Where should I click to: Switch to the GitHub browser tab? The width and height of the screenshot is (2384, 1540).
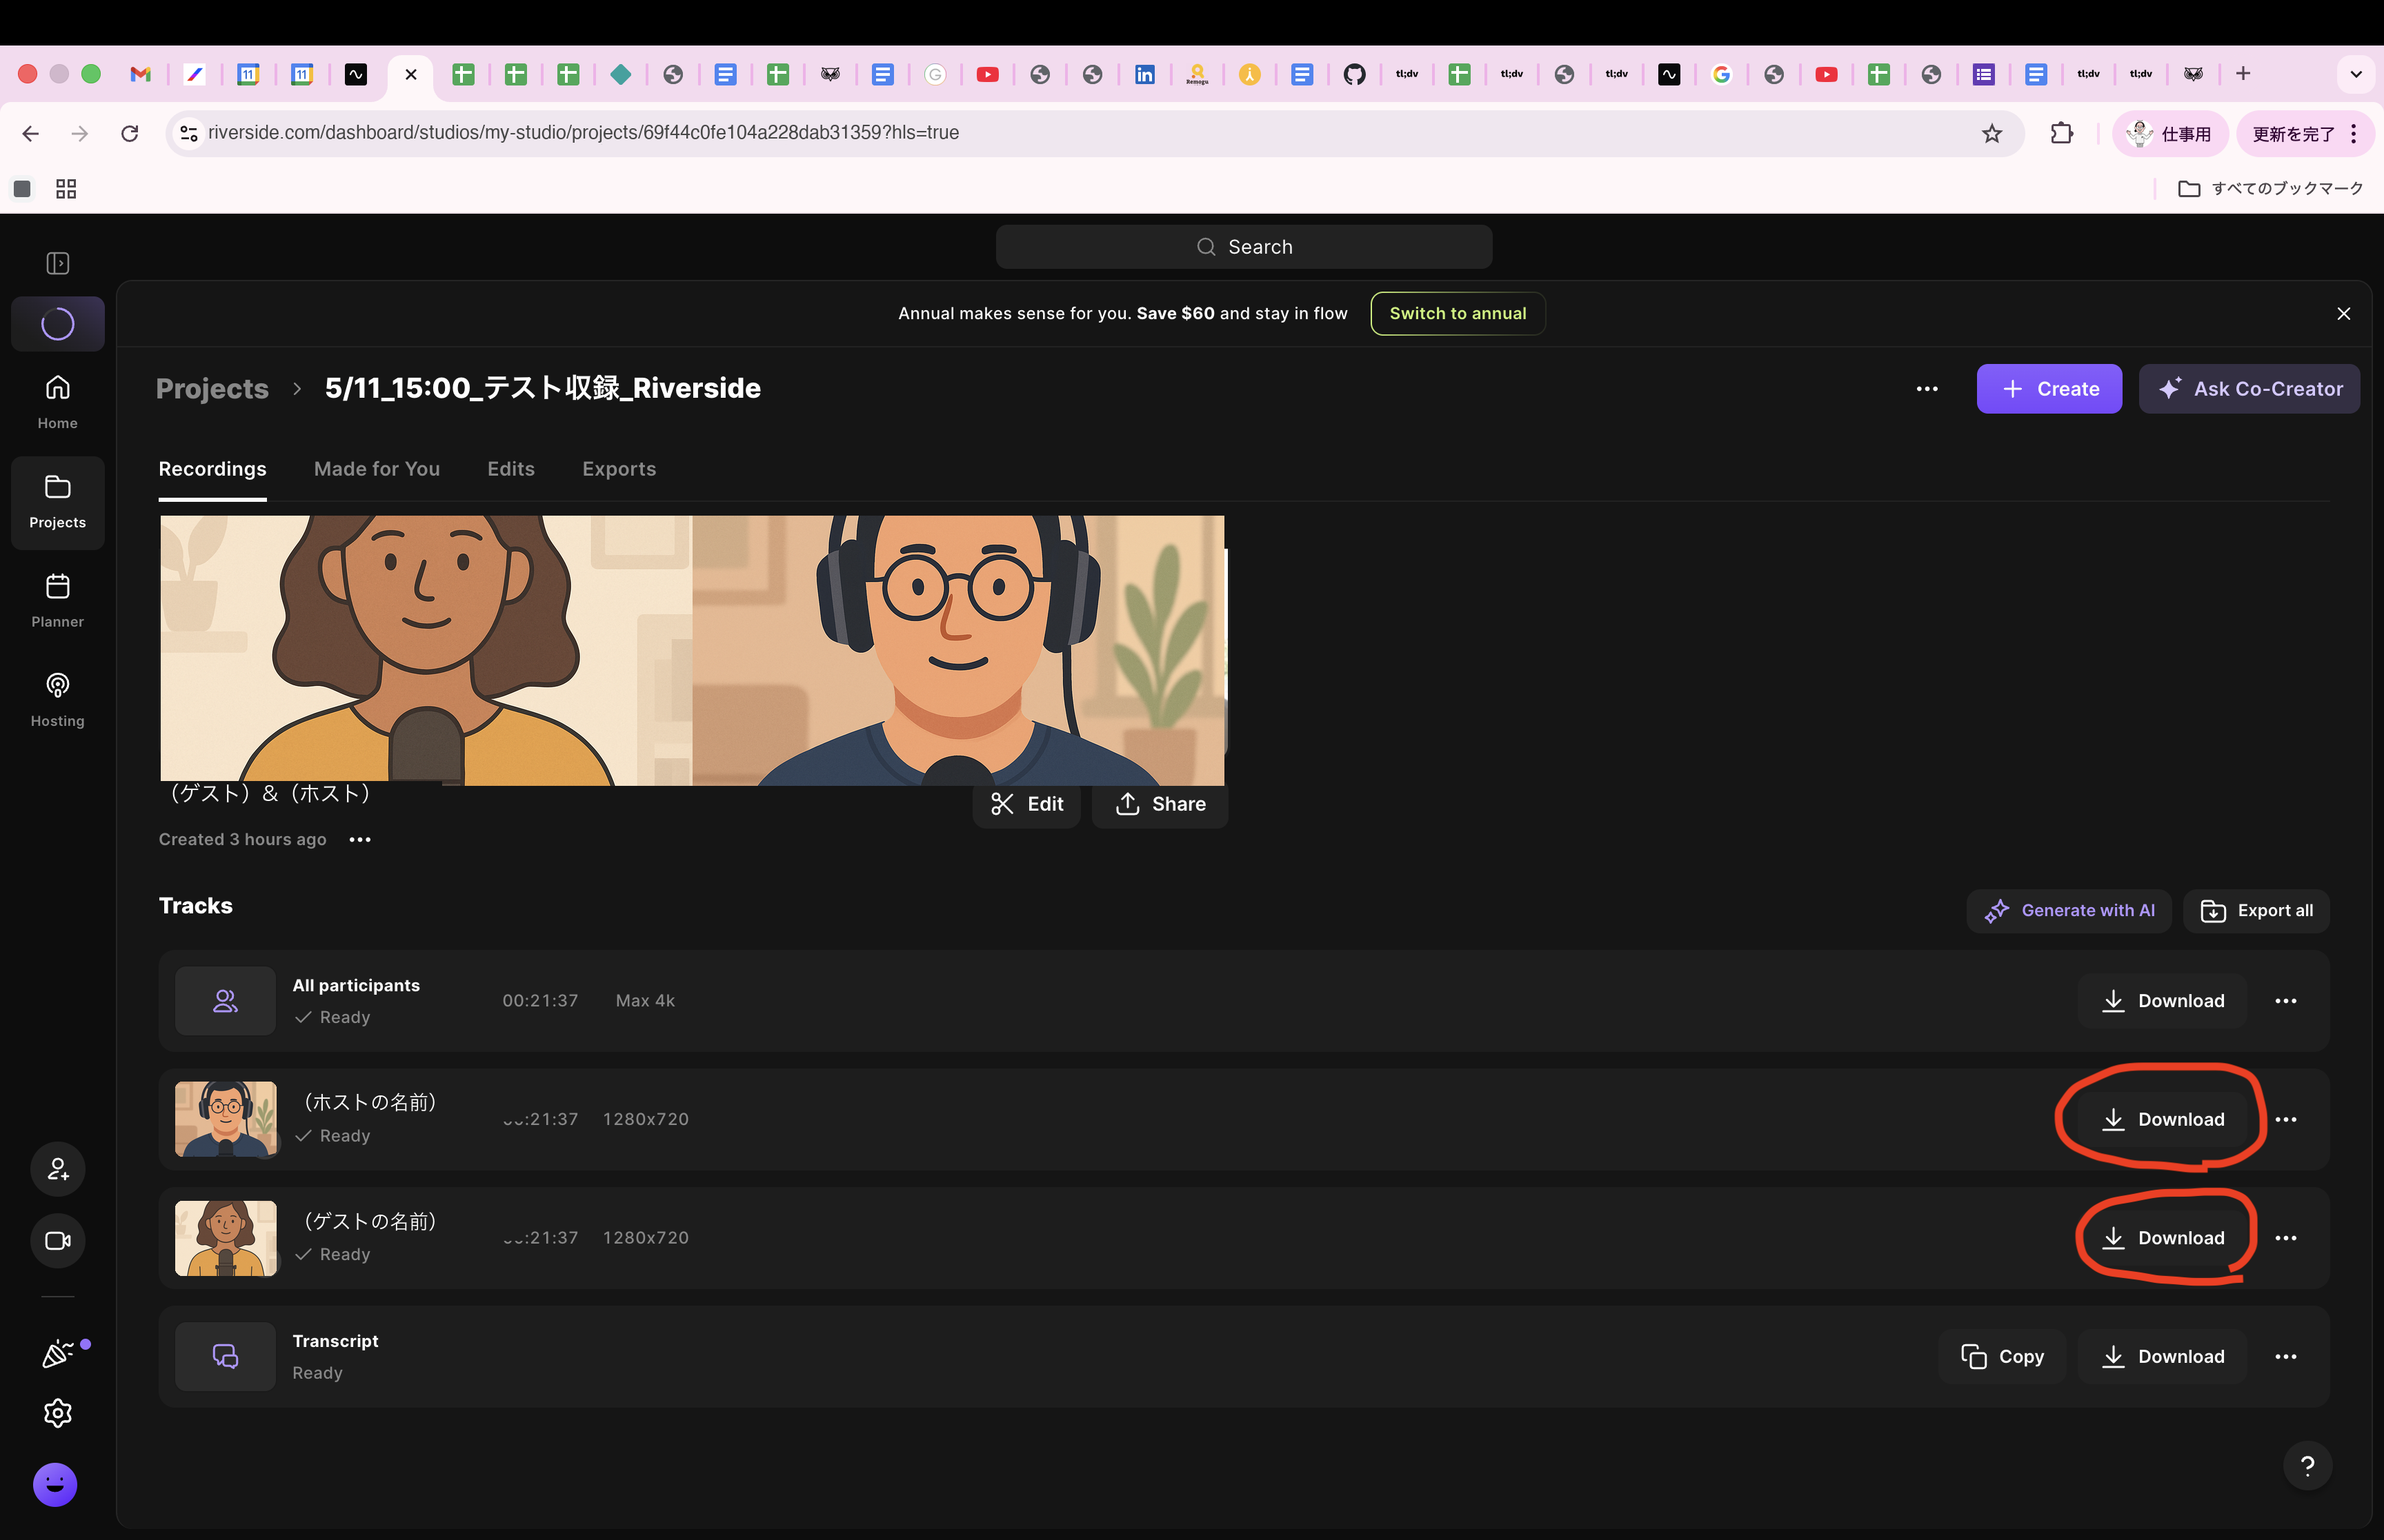[1353, 74]
